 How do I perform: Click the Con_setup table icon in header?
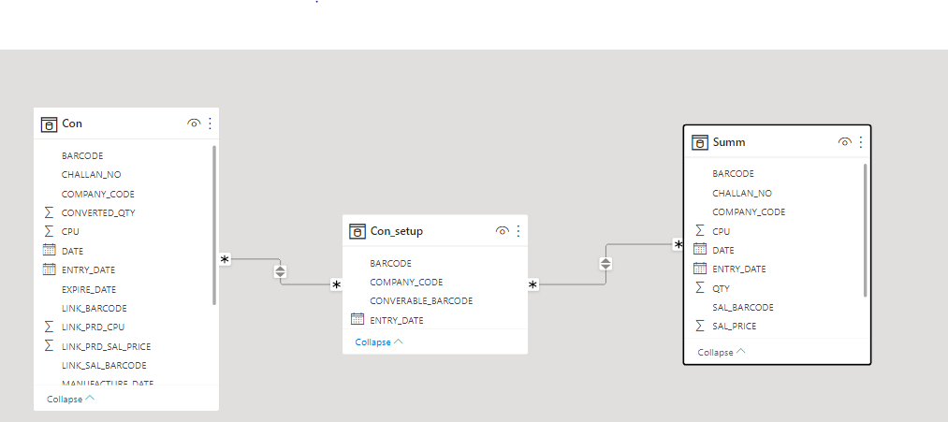(x=357, y=231)
